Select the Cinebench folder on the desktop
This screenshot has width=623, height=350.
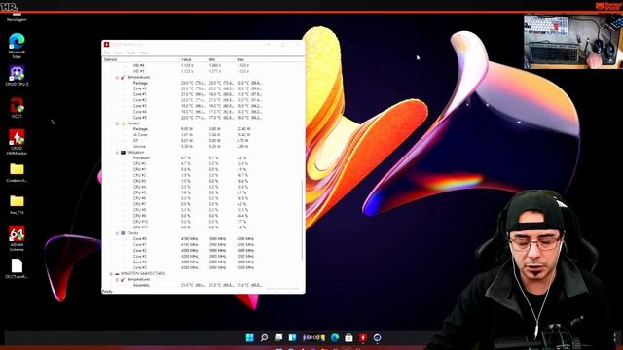[17, 173]
